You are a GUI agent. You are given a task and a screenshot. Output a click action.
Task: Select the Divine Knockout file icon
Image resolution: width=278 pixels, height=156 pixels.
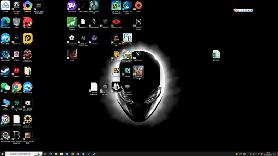[x=94, y=88]
